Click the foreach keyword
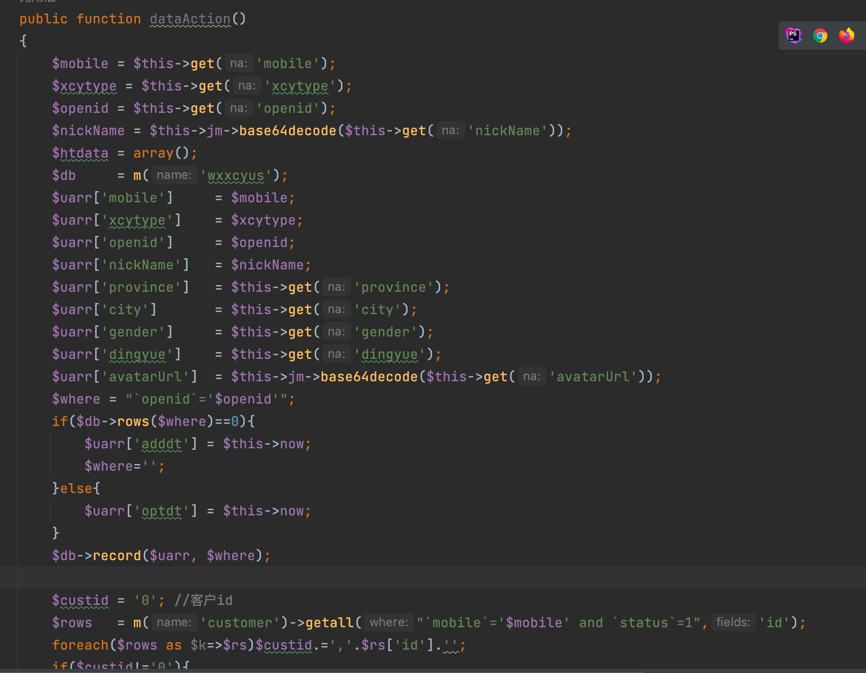The image size is (866, 673). (x=80, y=645)
